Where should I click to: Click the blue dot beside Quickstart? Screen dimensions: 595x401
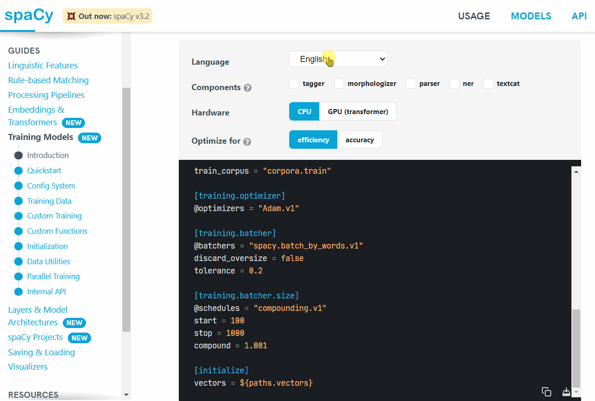pyautogui.click(x=18, y=170)
